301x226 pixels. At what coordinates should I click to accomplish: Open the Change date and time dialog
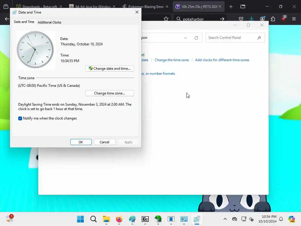pos(110,68)
